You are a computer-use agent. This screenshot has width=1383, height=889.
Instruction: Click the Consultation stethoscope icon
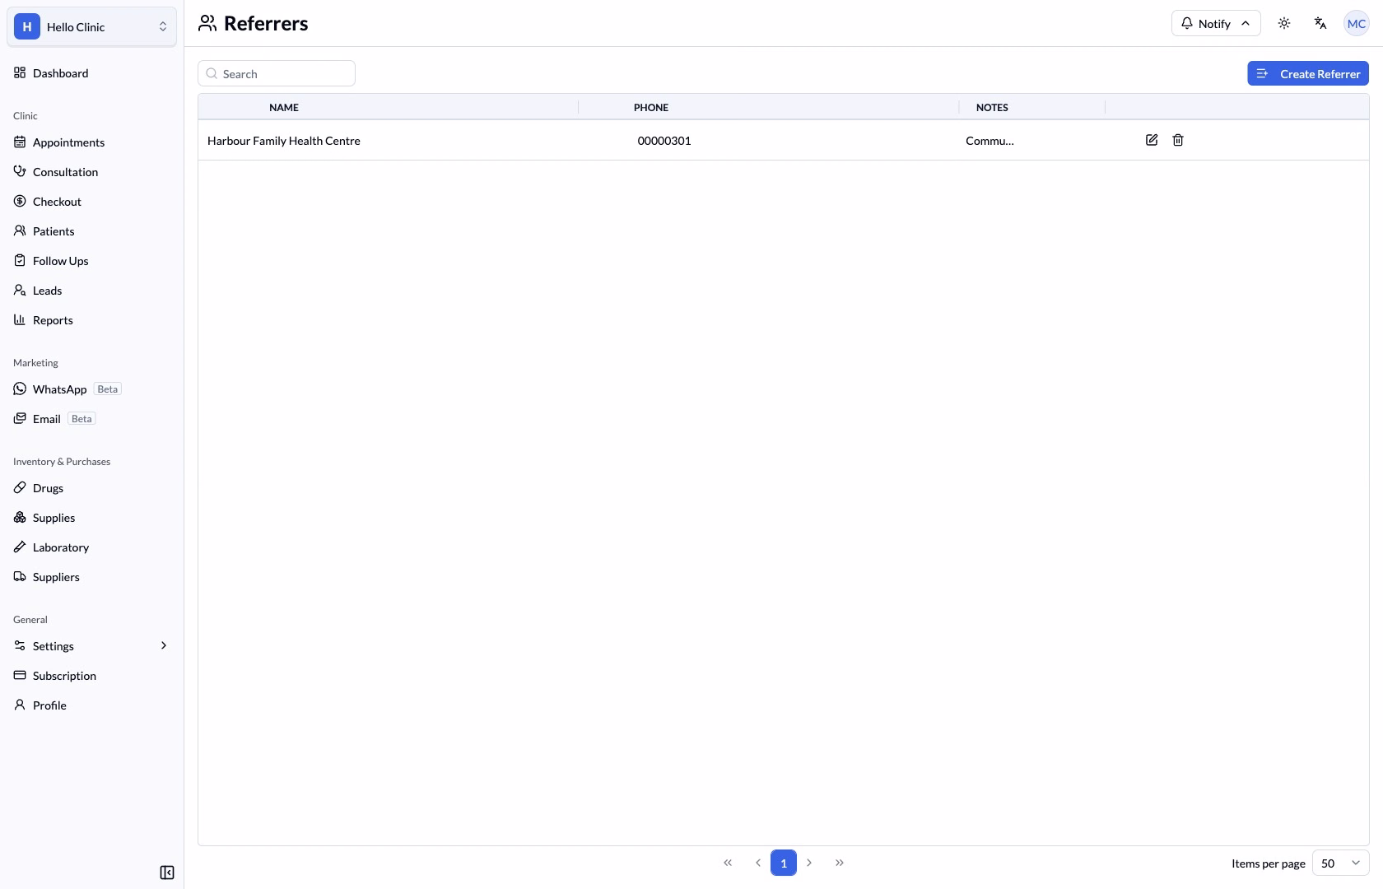(20, 171)
